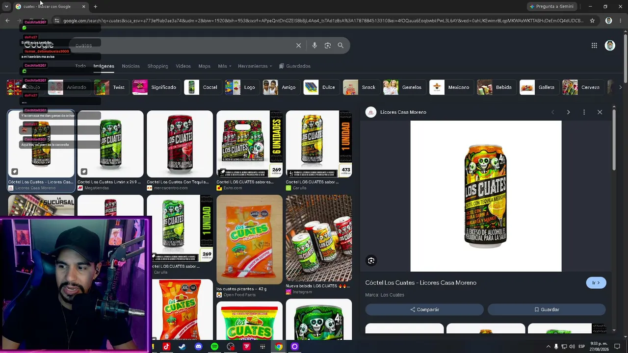This screenshot has height=353, width=628.
Task: Expand the Herramientas options
Action: [255, 66]
